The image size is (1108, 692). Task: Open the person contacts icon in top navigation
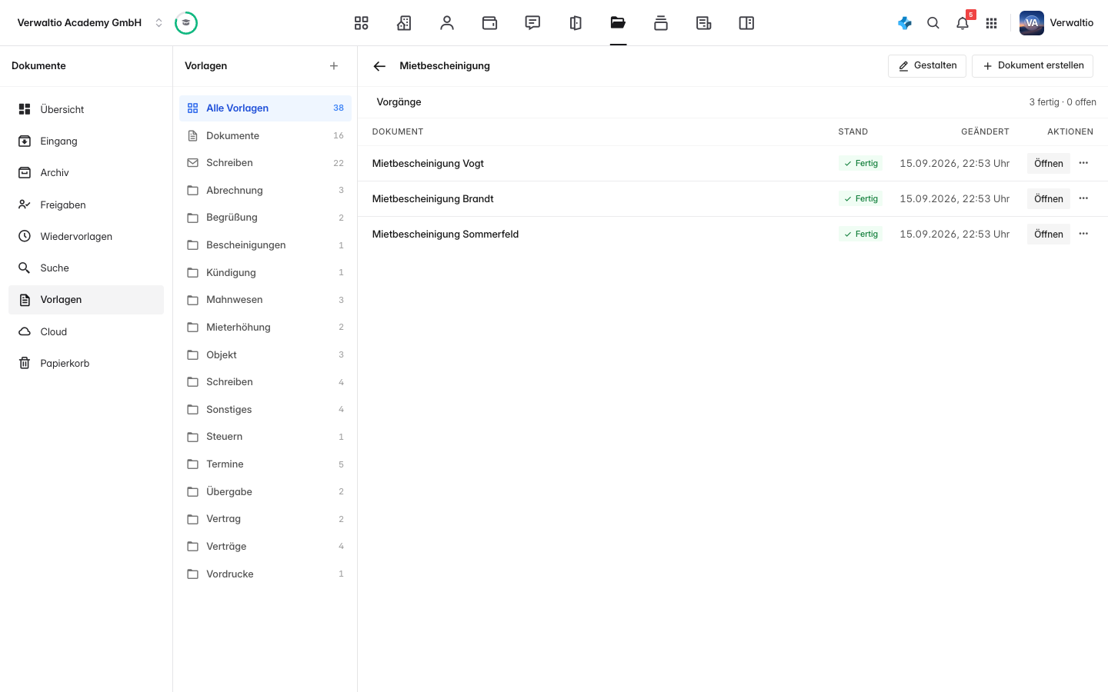click(447, 23)
